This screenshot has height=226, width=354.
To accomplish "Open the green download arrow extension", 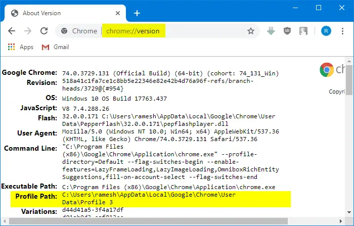I will pyautogui.click(x=271, y=31).
